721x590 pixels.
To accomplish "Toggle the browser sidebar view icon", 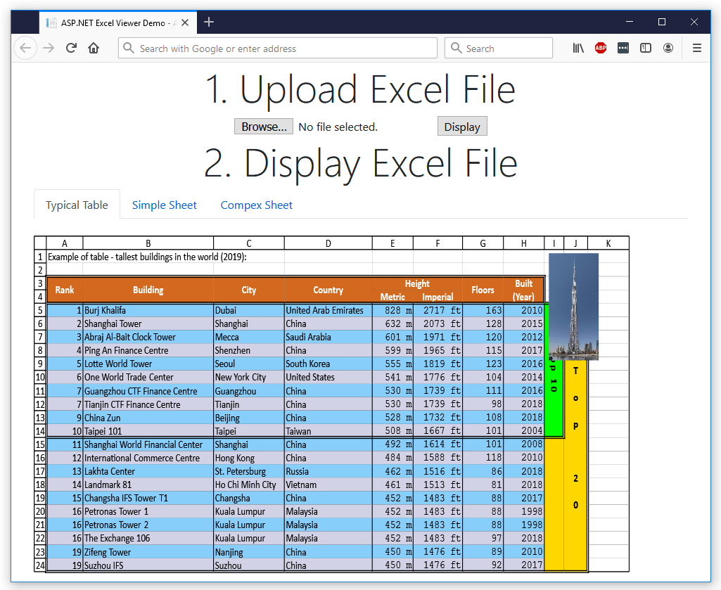I will pos(646,49).
